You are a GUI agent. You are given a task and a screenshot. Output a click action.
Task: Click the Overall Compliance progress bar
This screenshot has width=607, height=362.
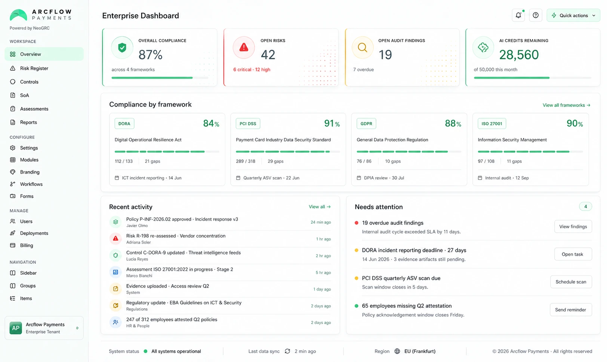tap(160, 78)
